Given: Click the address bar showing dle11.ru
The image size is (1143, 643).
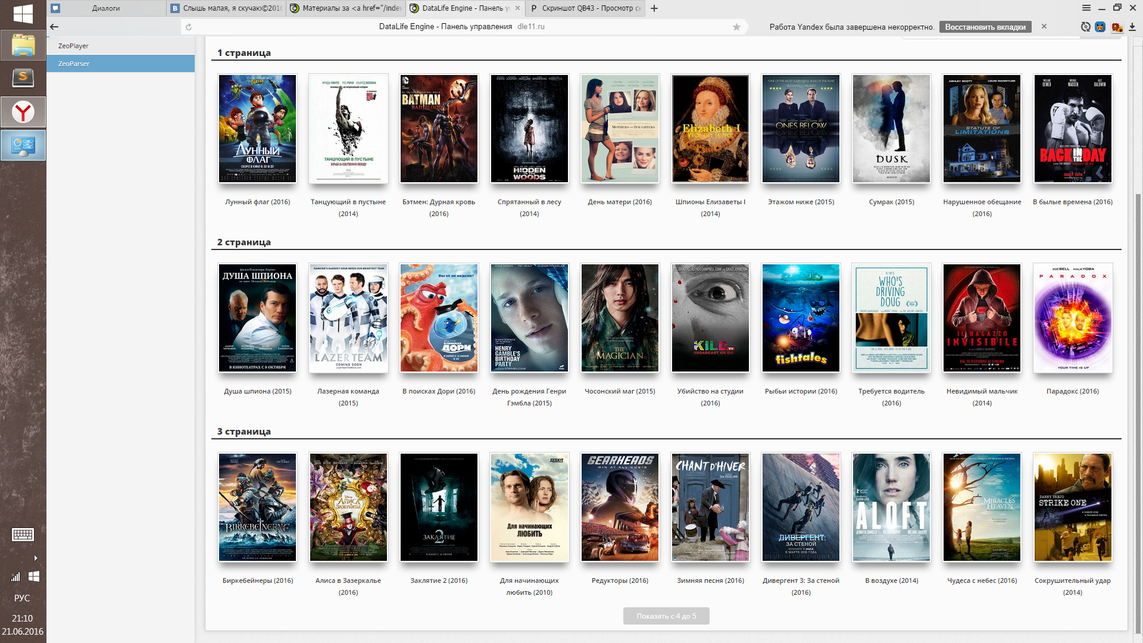Looking at the screenshot, I should 462,27.
